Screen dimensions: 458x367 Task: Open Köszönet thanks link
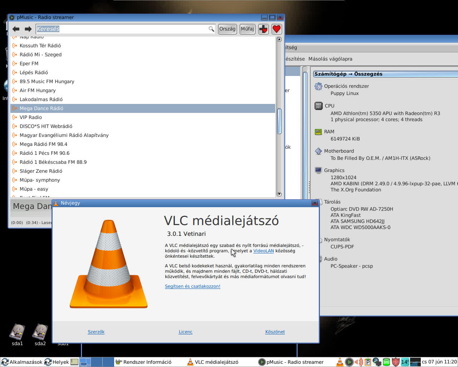pos(275,332)
